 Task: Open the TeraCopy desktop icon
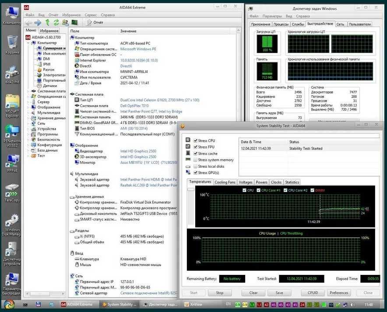(12, 193)
